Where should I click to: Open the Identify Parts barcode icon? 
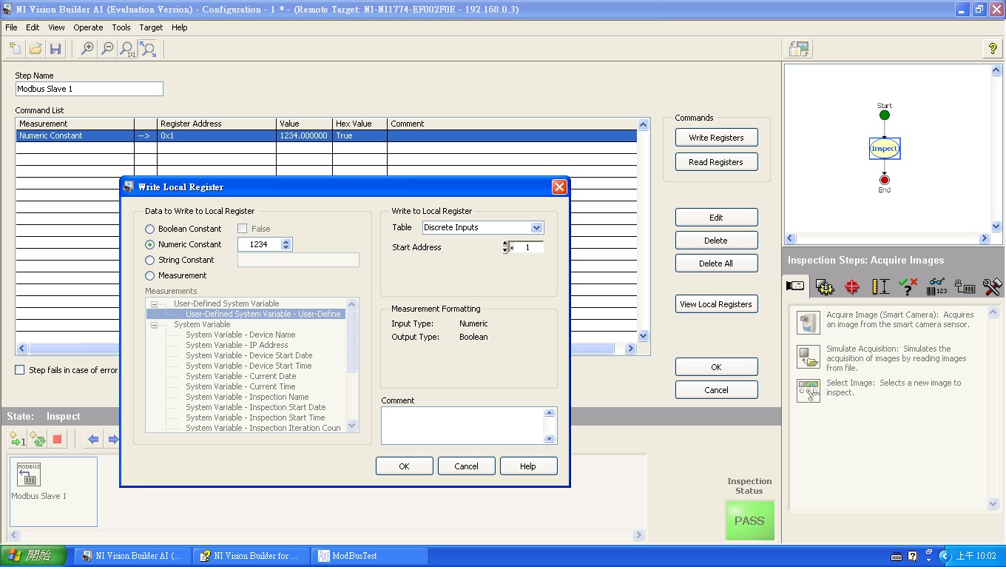936,286
